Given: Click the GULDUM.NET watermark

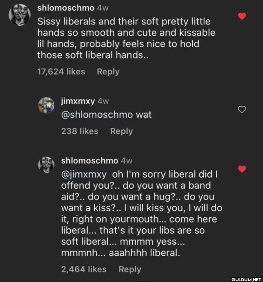Looking at the screenshot, I should pyautogui.click(x=246, y=279).
